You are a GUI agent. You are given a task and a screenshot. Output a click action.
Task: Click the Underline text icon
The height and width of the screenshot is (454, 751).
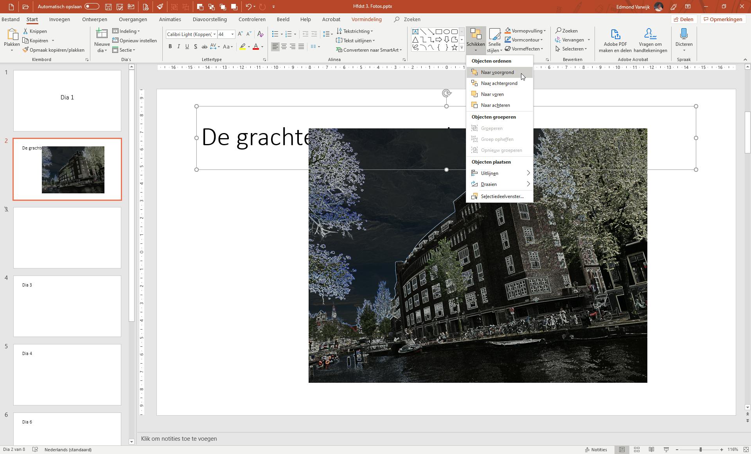pyautogui.click(x=187, y=47)
